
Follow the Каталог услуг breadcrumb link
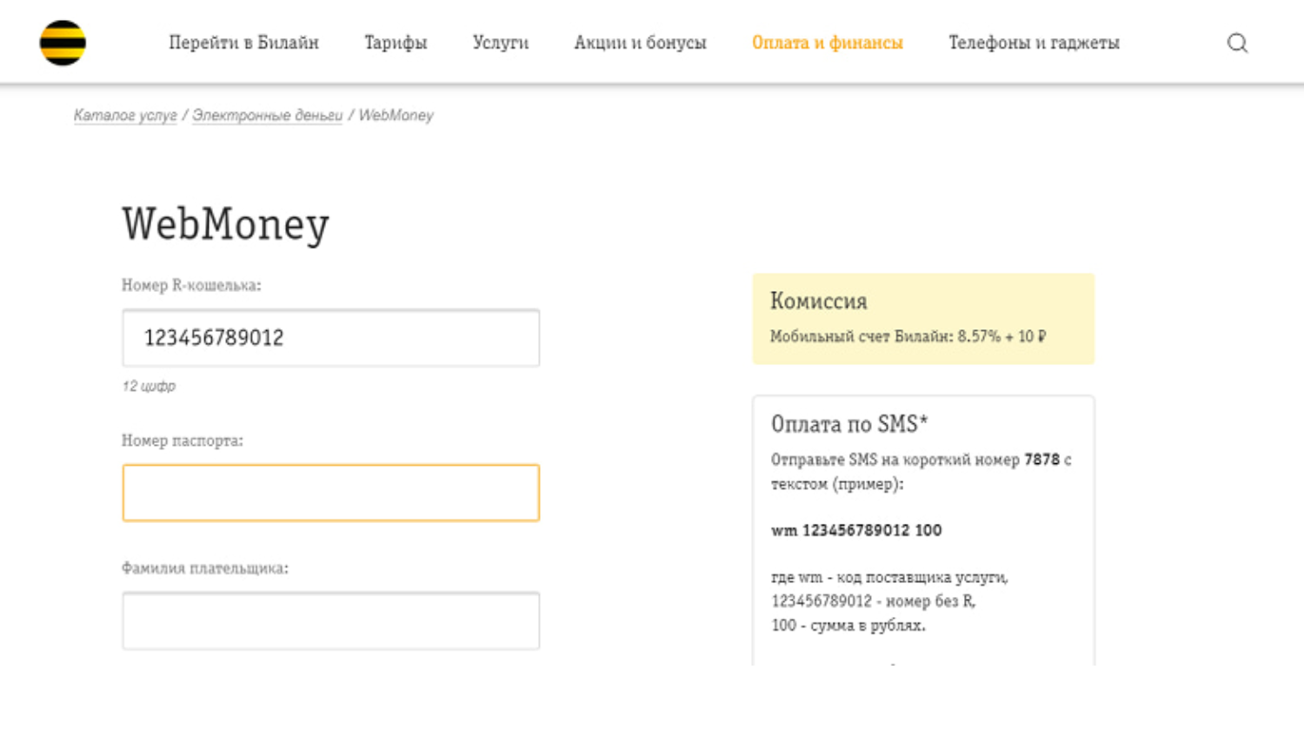(x=125, y=116)
